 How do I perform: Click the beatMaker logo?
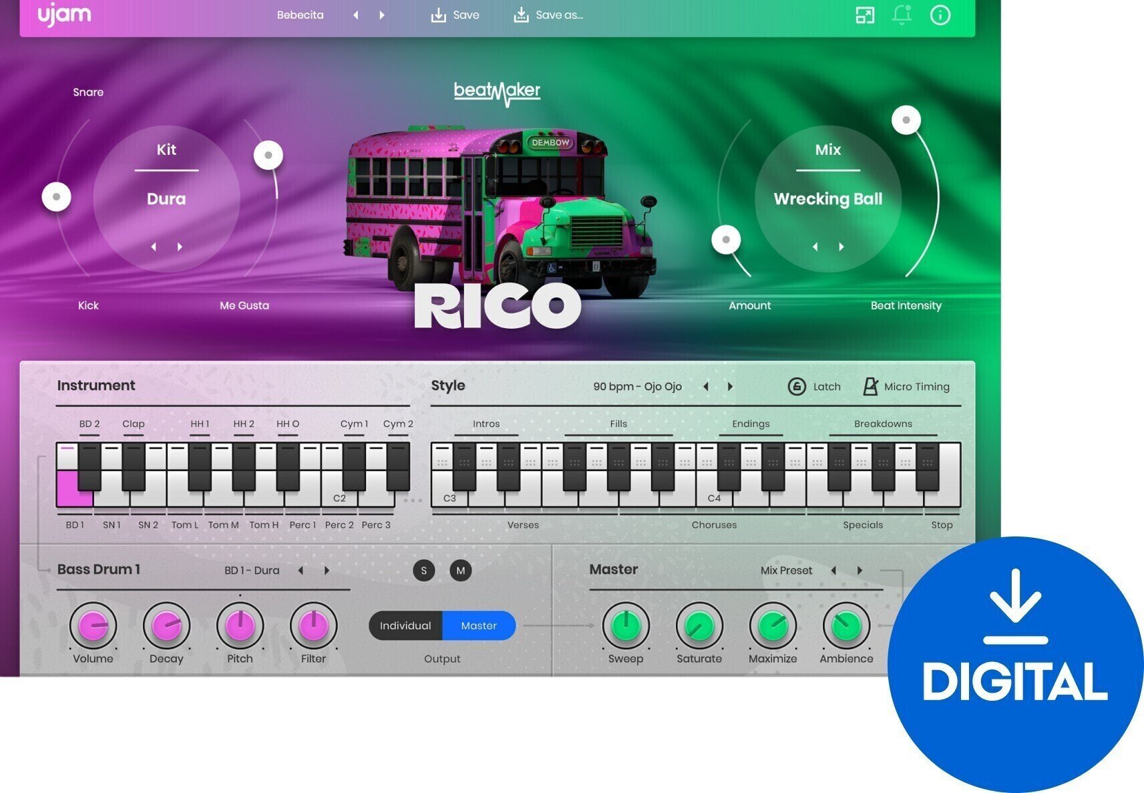tap(497, 92)
